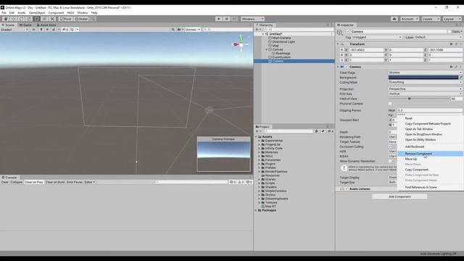Switch to the Game tab
Viewport: 464px width, 261px height.
point(26,25)
